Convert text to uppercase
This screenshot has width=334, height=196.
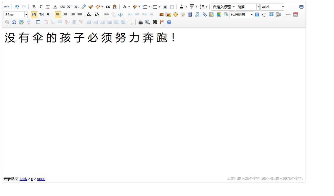[89, 14]
